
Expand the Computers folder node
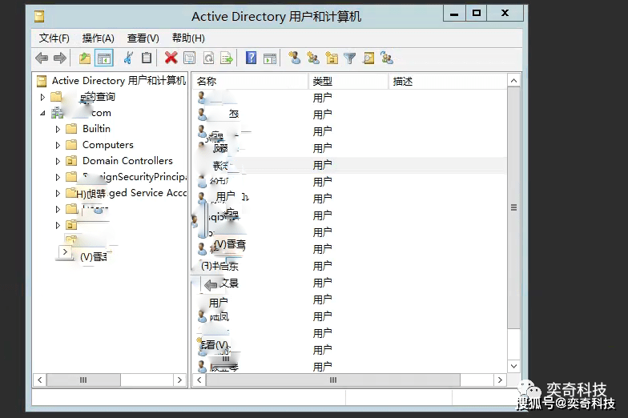click(x=58, y=145)
